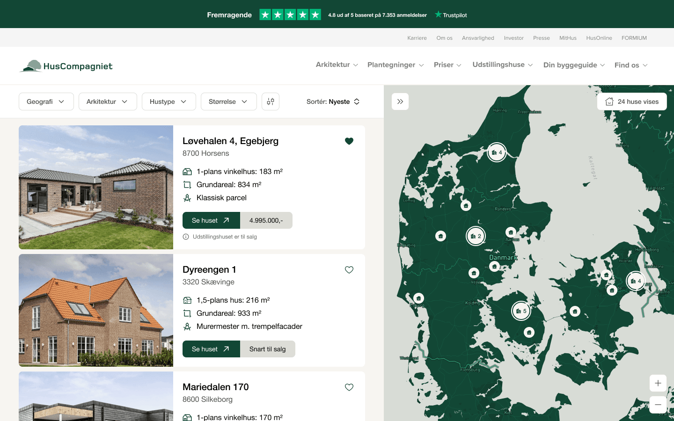
Task: Select the house marker near Randers
Action: tap(466, 205)
